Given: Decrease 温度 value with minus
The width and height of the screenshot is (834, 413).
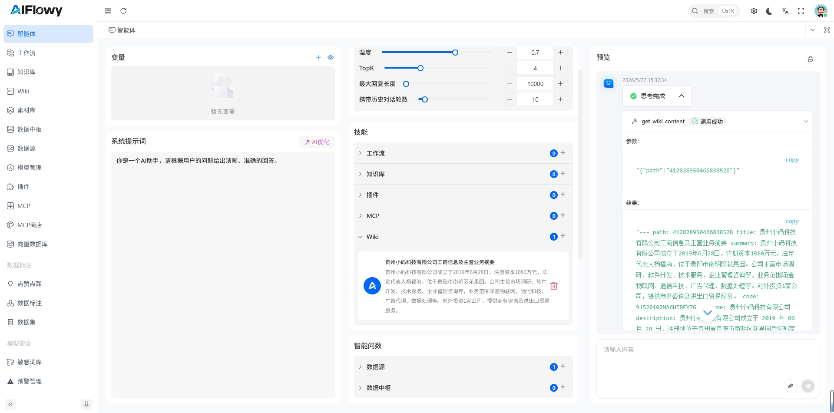Looking at the screenshot, I should (x=510, y=53).
